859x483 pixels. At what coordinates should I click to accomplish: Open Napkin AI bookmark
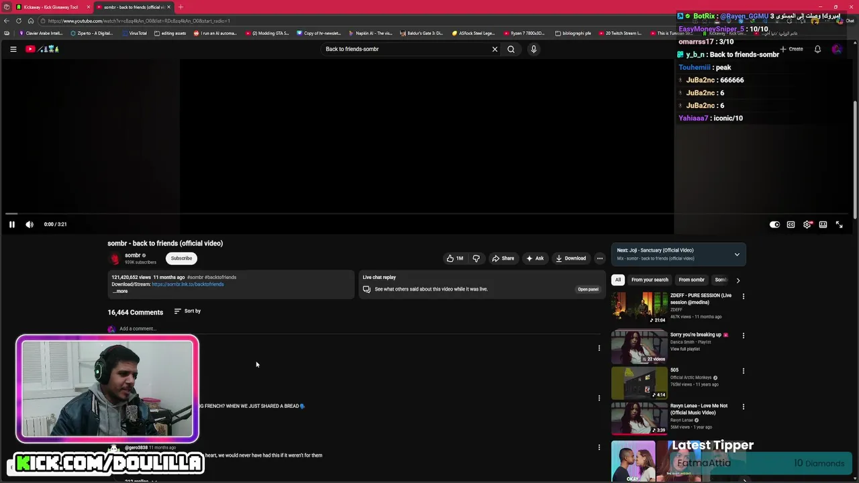click(370, 33)
